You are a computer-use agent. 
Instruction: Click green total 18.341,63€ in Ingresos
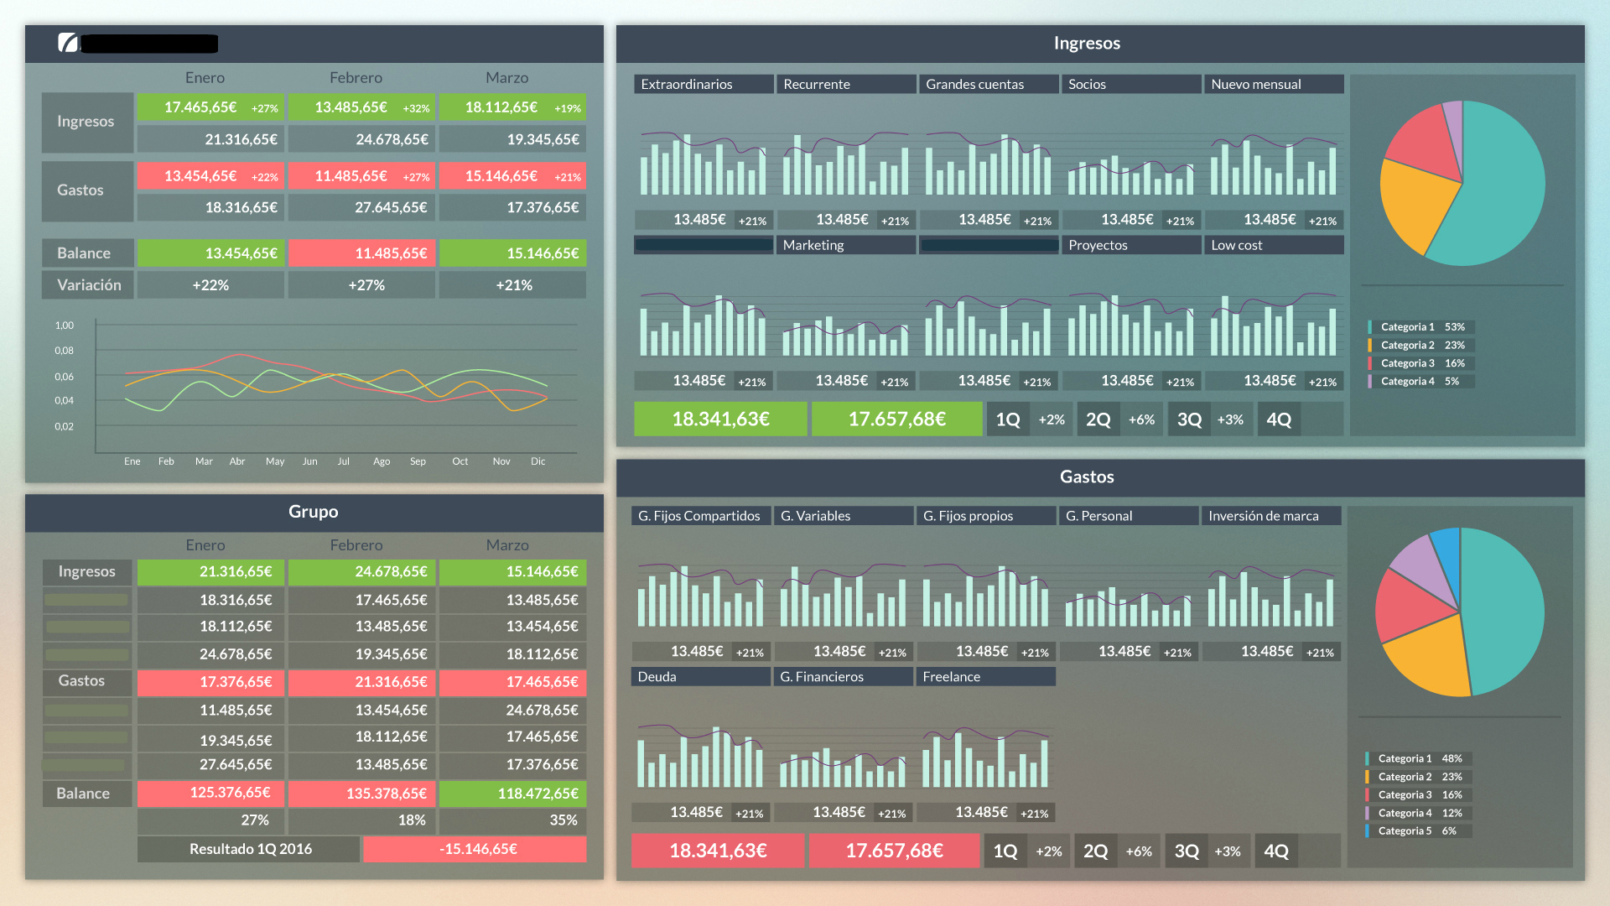click(x=720, y=419)
